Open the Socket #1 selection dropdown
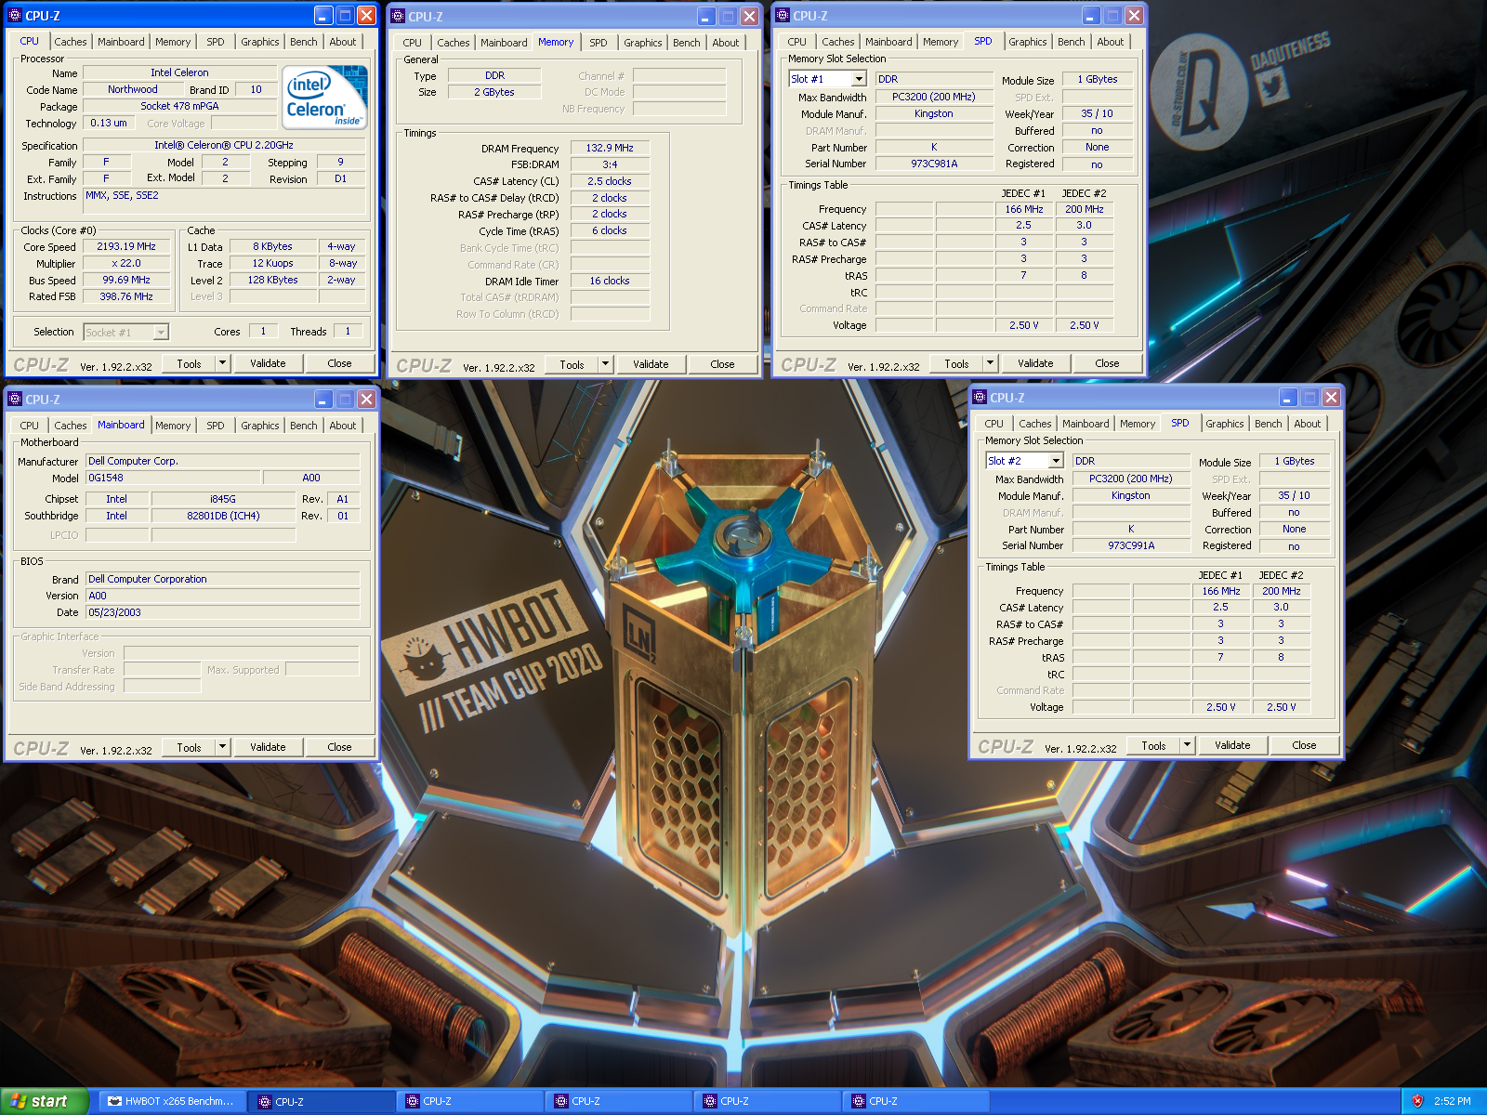The width and height of the screenshot is (1487, 1115). 161,333
